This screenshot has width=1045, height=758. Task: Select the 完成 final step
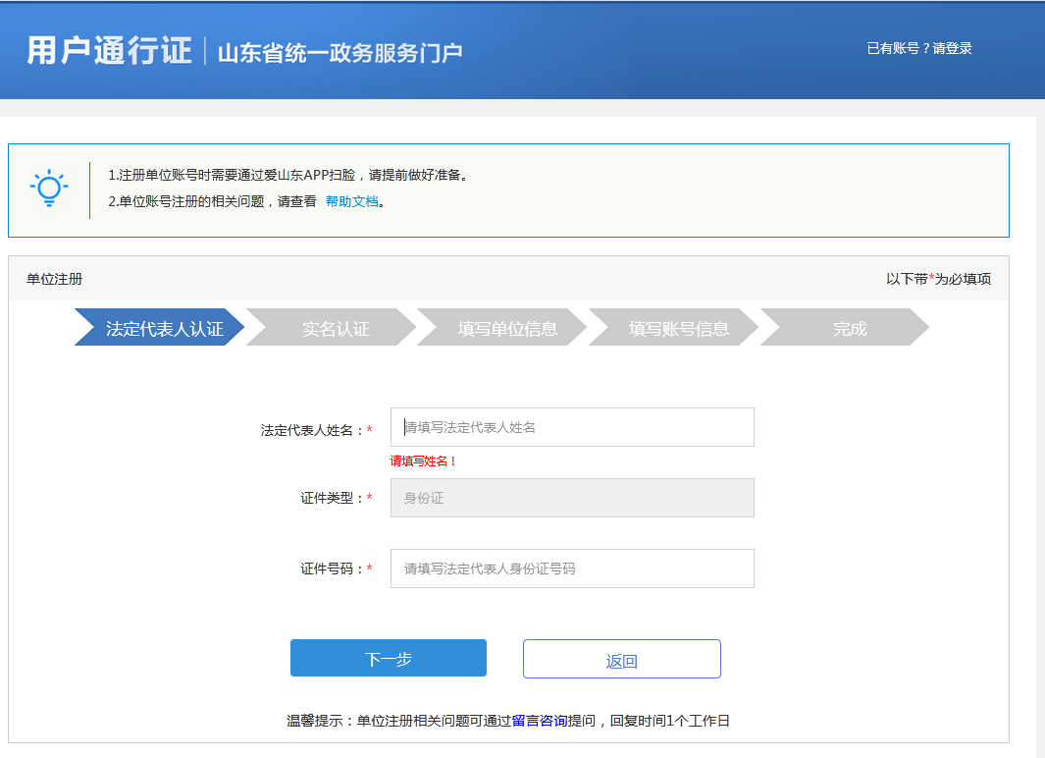(849, 329)
